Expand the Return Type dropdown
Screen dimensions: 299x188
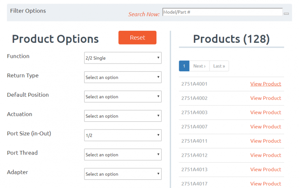(x=123, y=77)
